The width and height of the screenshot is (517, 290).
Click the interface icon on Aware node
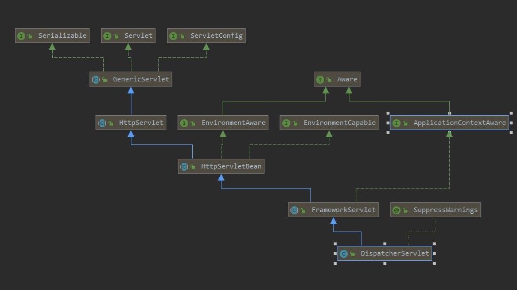320,79
